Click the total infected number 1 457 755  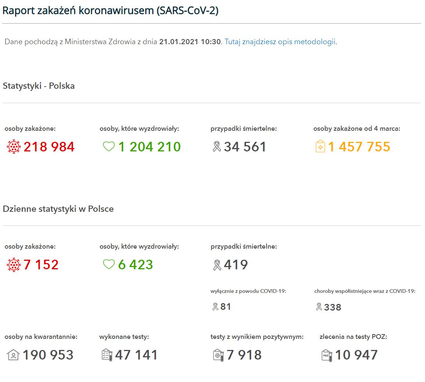[359, 147]
